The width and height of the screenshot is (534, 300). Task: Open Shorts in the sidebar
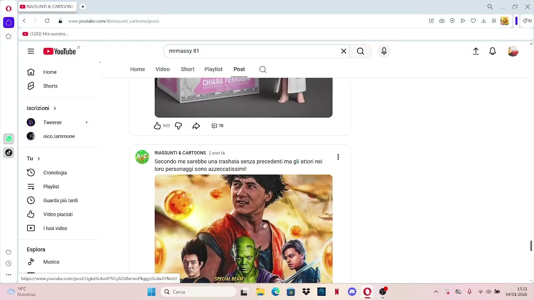[58, 86]
